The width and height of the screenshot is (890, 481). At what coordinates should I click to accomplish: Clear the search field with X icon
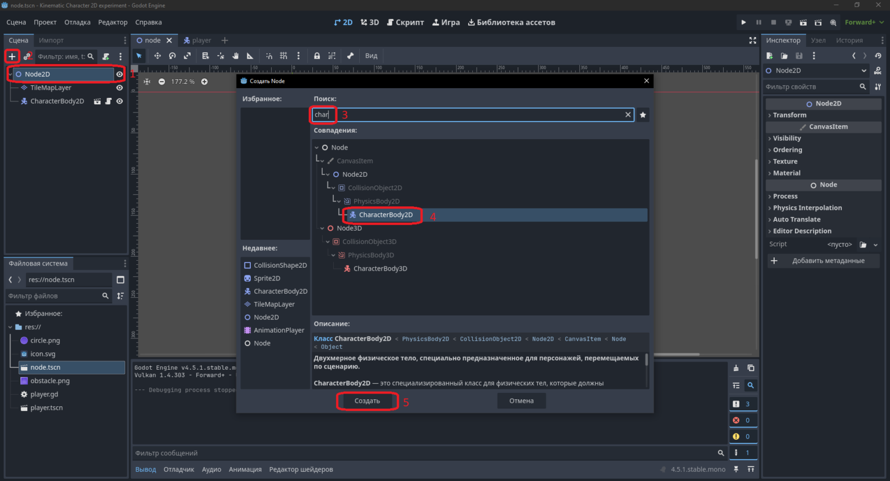tap(628, 115)
